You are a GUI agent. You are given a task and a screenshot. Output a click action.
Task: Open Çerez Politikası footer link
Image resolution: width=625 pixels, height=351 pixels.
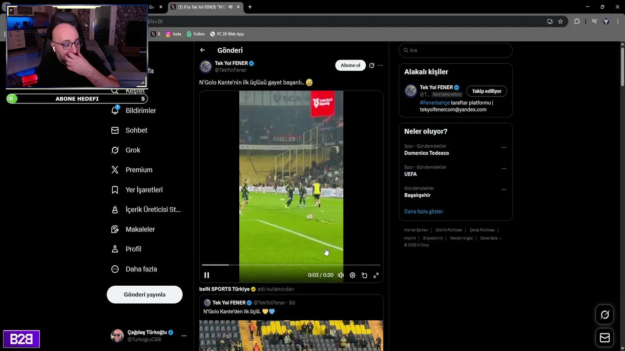(482, 230)
